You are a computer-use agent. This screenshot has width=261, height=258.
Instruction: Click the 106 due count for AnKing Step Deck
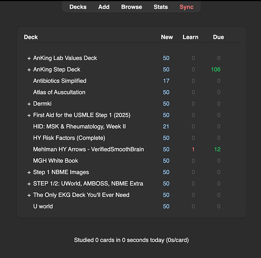pyautogui.click(x=216, y=69)
